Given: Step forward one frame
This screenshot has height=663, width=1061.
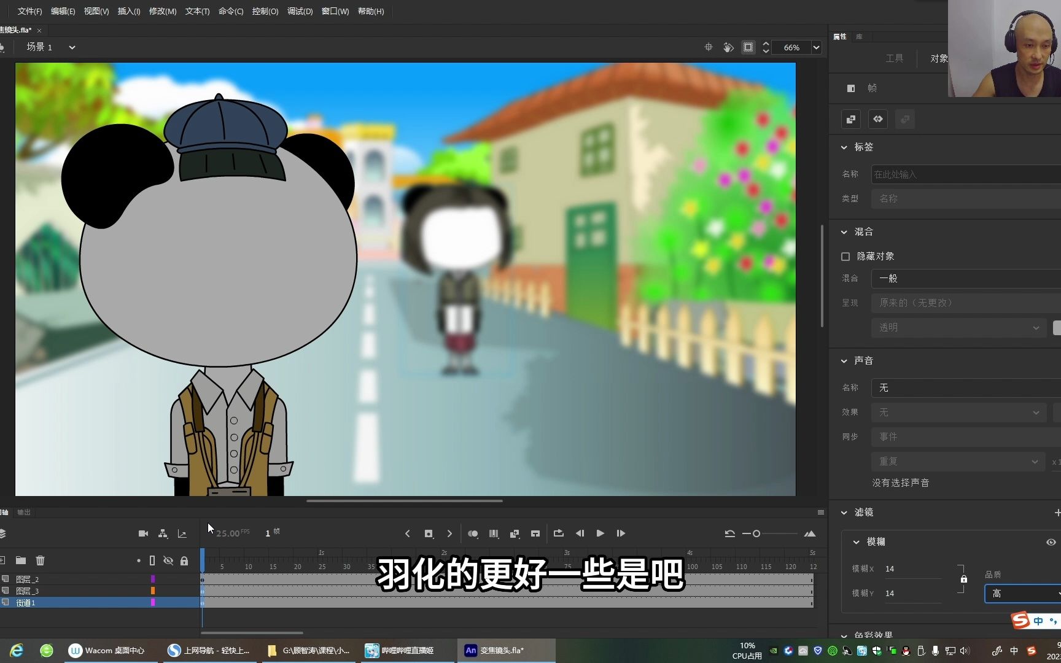Looking at the screenshot, I should tap(621, 533).
